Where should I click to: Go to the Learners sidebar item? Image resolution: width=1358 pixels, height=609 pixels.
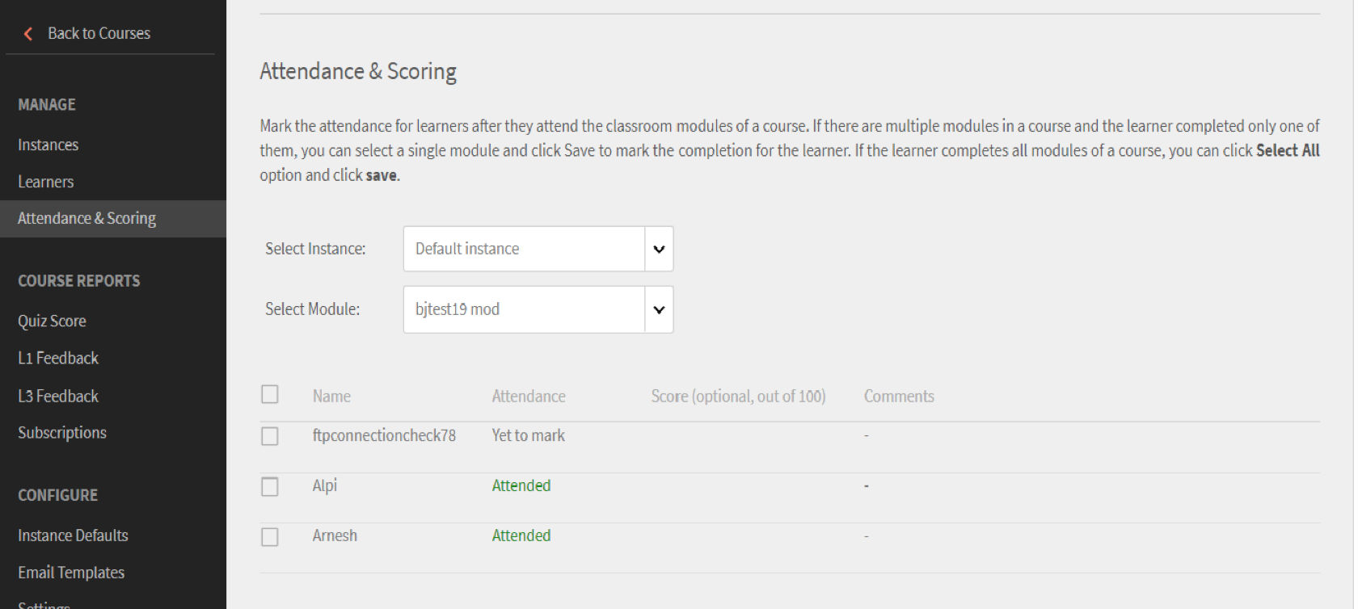click(x=46, y=182)
